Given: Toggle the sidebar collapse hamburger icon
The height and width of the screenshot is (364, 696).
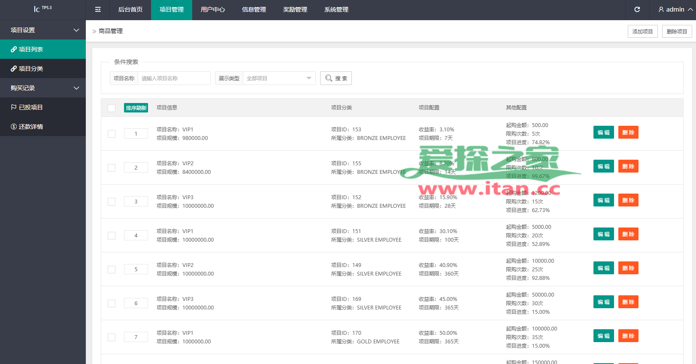Looking at the screenshot, I should pos(98,9).
